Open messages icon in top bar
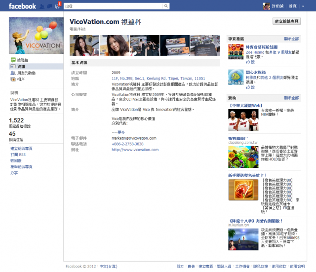 click(49, 6)
